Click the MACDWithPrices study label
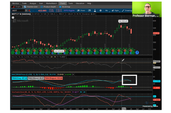 click(30, 74)
